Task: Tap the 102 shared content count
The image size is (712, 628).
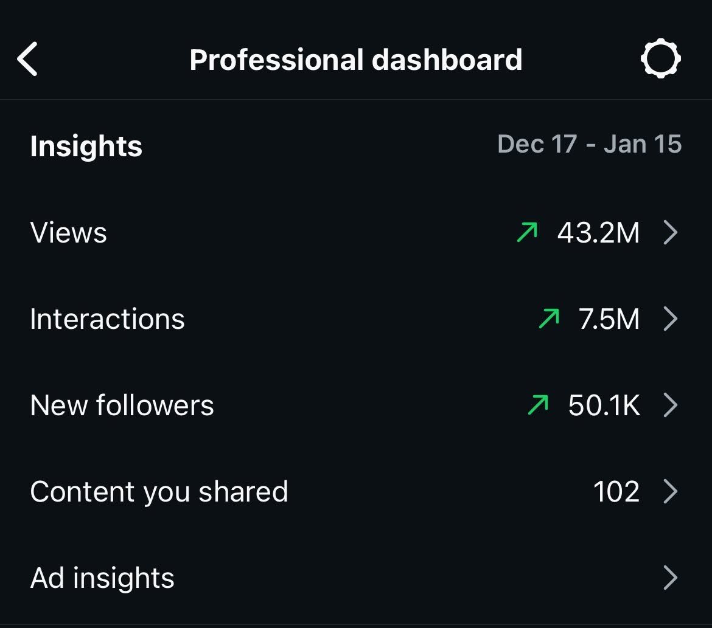Action: (x=616, y=491)
